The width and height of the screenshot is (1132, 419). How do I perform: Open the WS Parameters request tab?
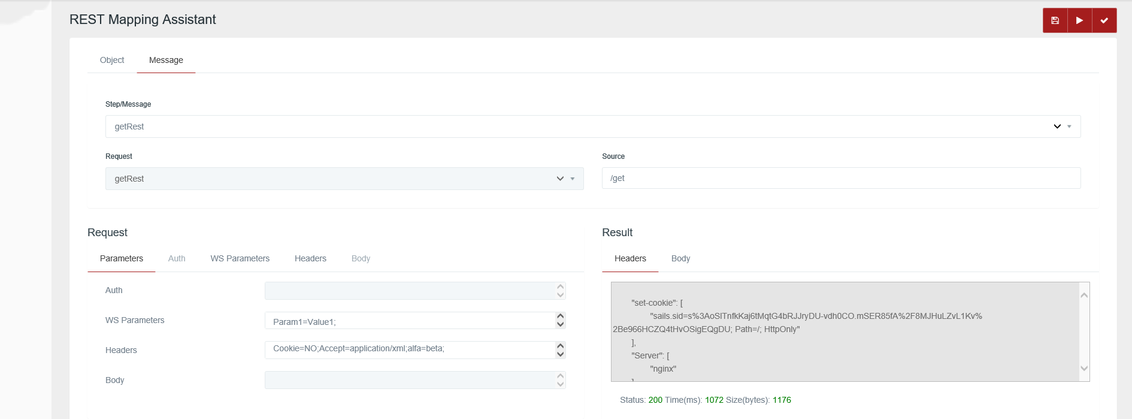click(x=240, y=258)
